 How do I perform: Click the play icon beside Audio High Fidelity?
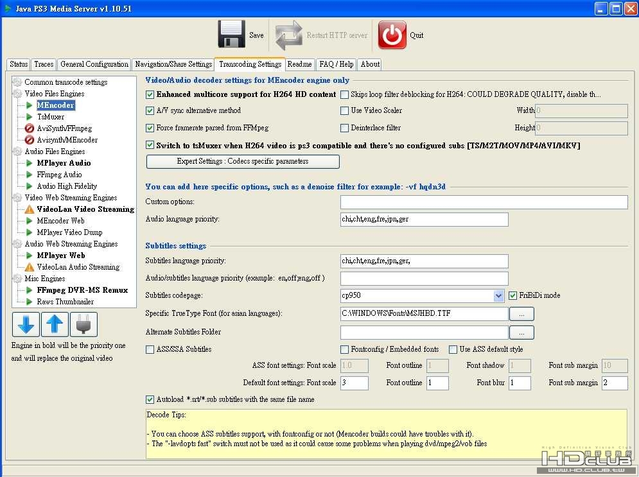30,186
